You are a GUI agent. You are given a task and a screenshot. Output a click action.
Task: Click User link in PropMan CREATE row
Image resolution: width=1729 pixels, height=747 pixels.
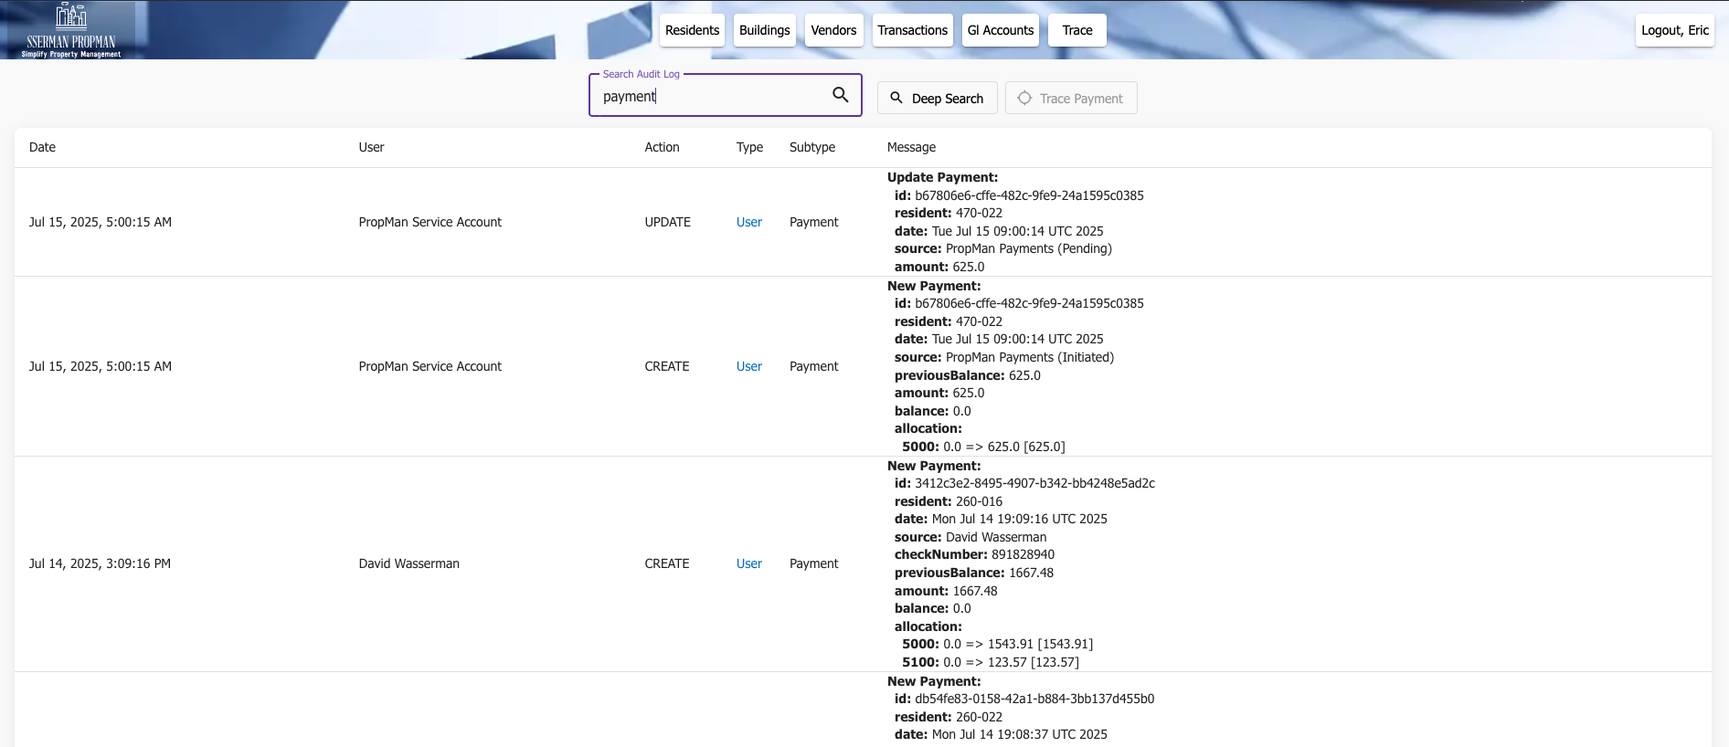(748, 366)
